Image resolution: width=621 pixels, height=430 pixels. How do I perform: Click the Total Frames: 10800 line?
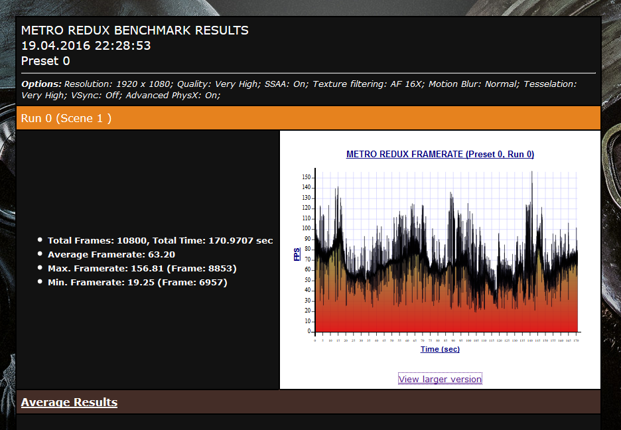pos(161,241)
